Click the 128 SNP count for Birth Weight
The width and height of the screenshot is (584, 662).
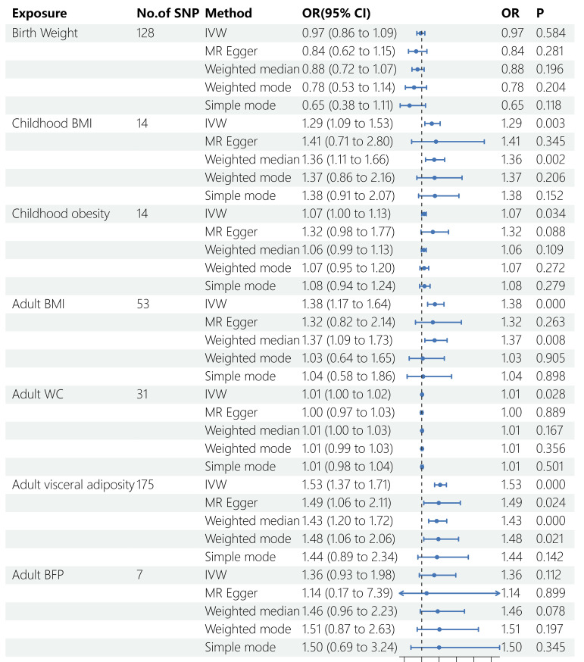[145, 33]
